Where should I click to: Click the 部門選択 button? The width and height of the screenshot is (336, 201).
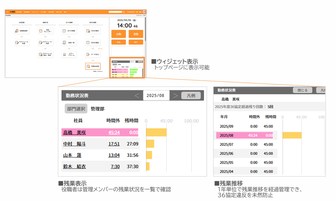click(76, 109)
